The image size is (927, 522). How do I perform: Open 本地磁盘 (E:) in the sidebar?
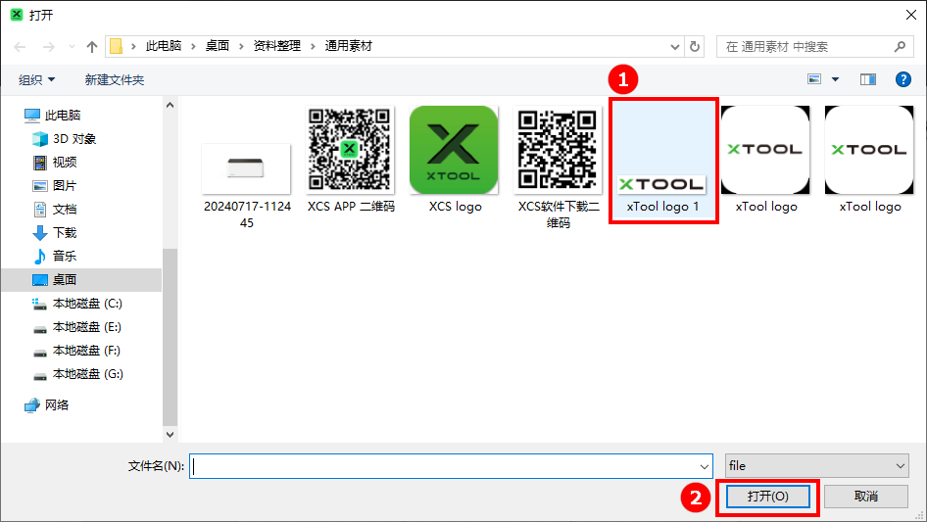[76, 327]
